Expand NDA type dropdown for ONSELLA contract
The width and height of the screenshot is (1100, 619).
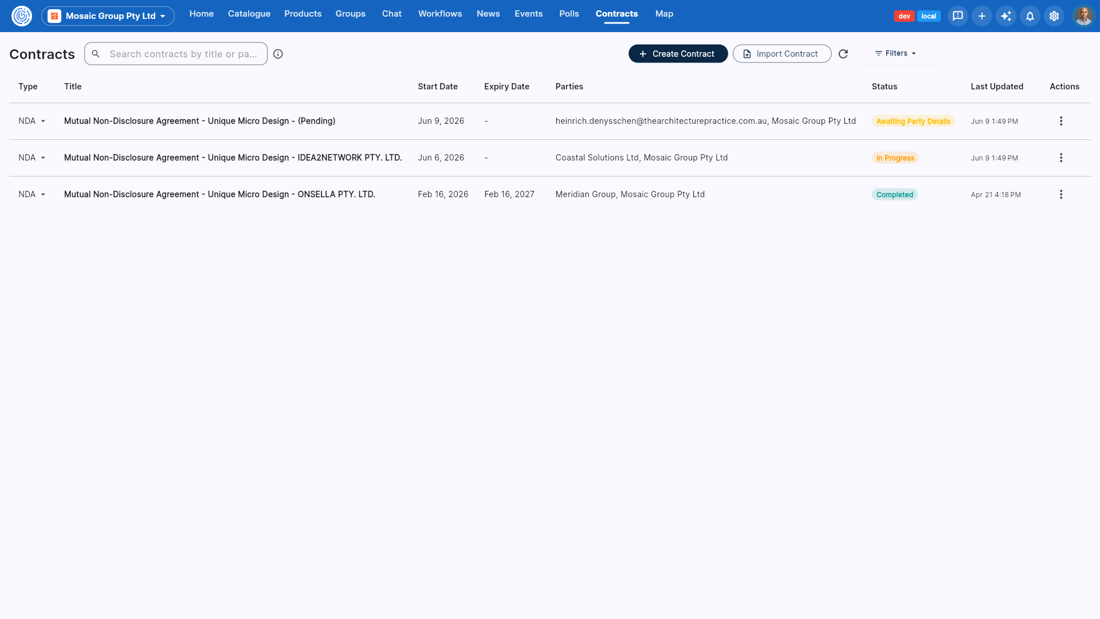[32, 194]
